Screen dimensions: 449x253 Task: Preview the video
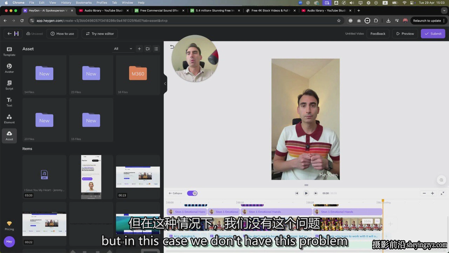point(405,34)
